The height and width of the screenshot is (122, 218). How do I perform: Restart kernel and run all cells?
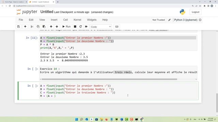[86, 26]
